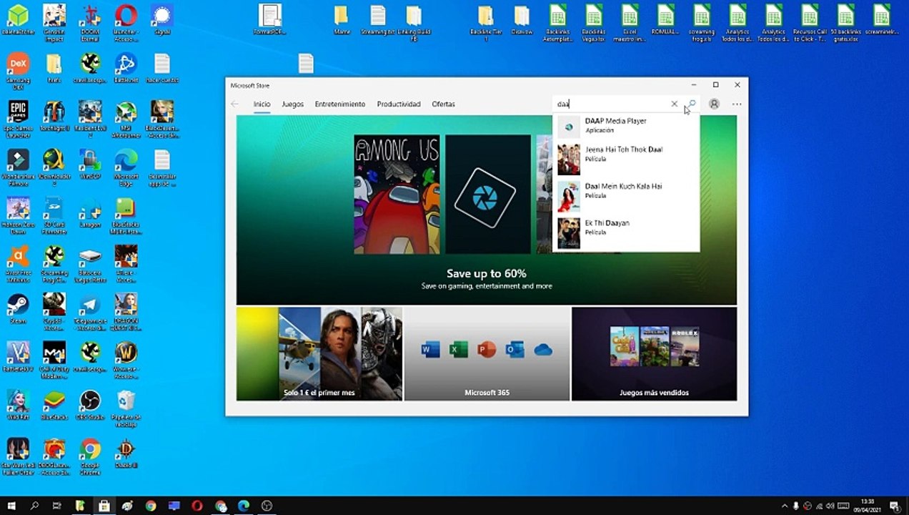Open the Juegos más vendidos tile
Image resolution: width=909 pixels, height=515 pixels.
click(x=654, y=353)
